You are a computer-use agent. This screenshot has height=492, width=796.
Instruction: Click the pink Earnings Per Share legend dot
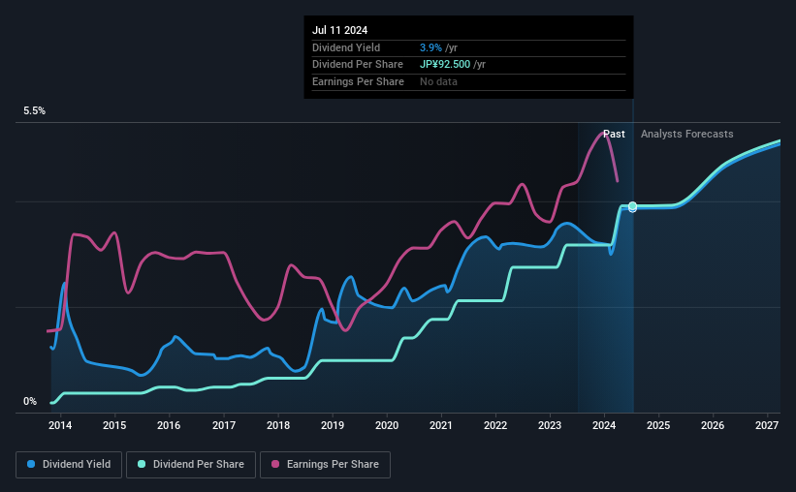275,464
